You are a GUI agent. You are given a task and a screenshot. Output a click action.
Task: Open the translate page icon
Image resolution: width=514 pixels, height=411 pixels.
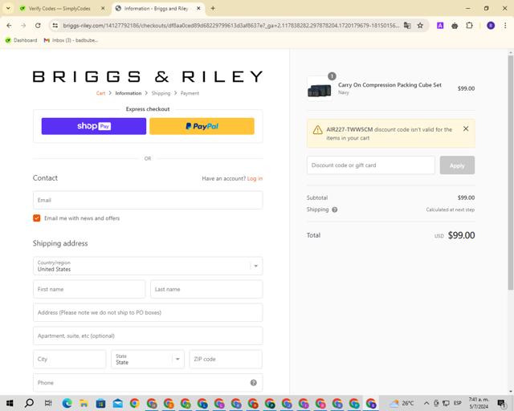tap(407, 26)
